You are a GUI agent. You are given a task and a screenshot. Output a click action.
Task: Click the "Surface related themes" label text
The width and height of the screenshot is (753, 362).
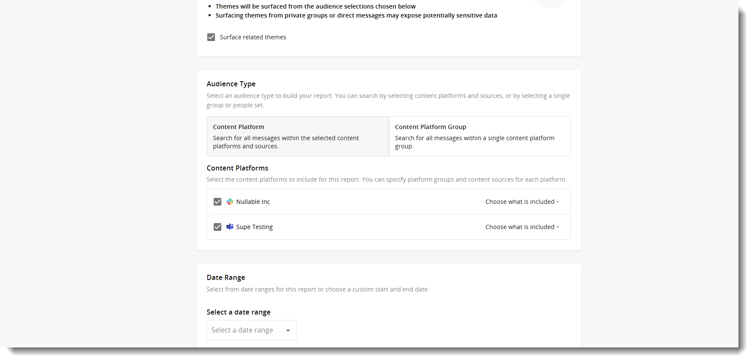(253, 37)
